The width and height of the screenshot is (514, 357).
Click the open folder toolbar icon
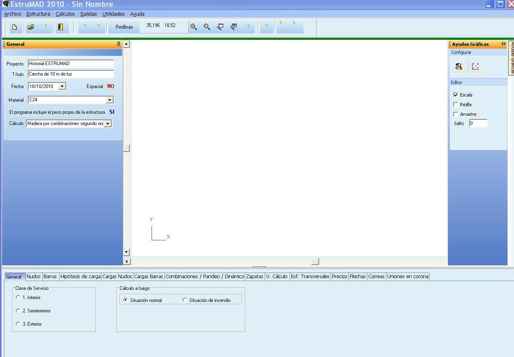point(31,27)
